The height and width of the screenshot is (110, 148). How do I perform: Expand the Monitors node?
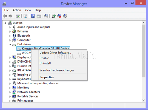pyautogui.click(x=10, y=88)
